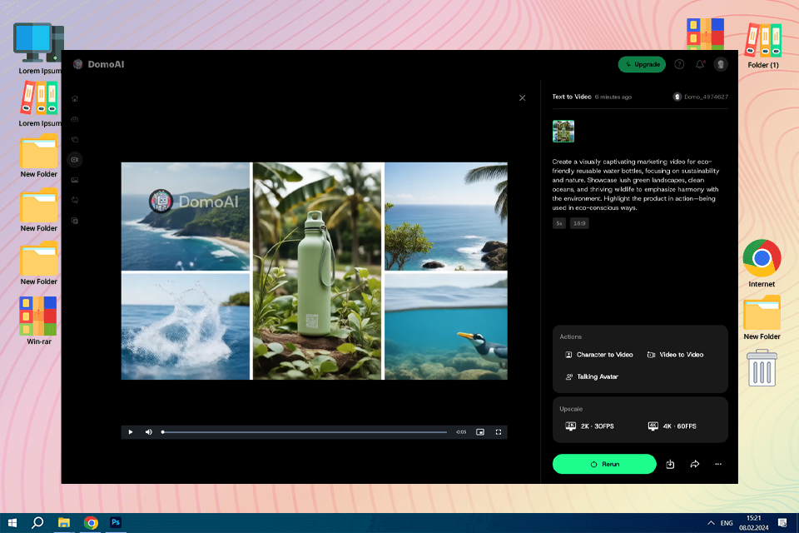Open the looping arrows sidebar icon
Viewport: 799px width, 533px height.
coord(75,201)
